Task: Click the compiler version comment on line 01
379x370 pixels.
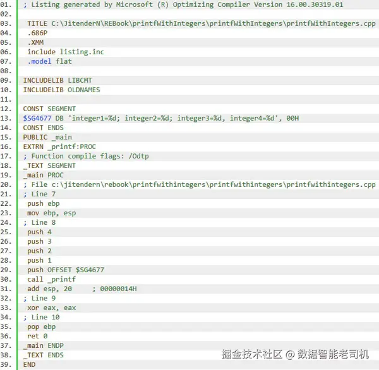Action: pyautogui.click(x=183, y=4)
